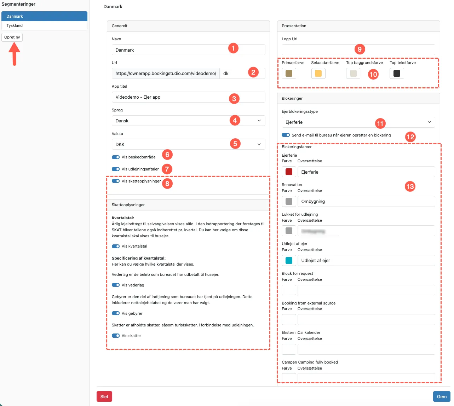Click the Opret ny button
Viewport: 454px width, 406px height.
tap(12, 37)
